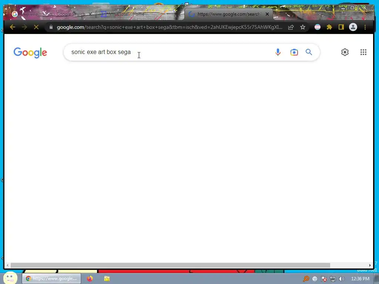
Task: Open the volume speaker tray icon
Action: tap(342, 279)
